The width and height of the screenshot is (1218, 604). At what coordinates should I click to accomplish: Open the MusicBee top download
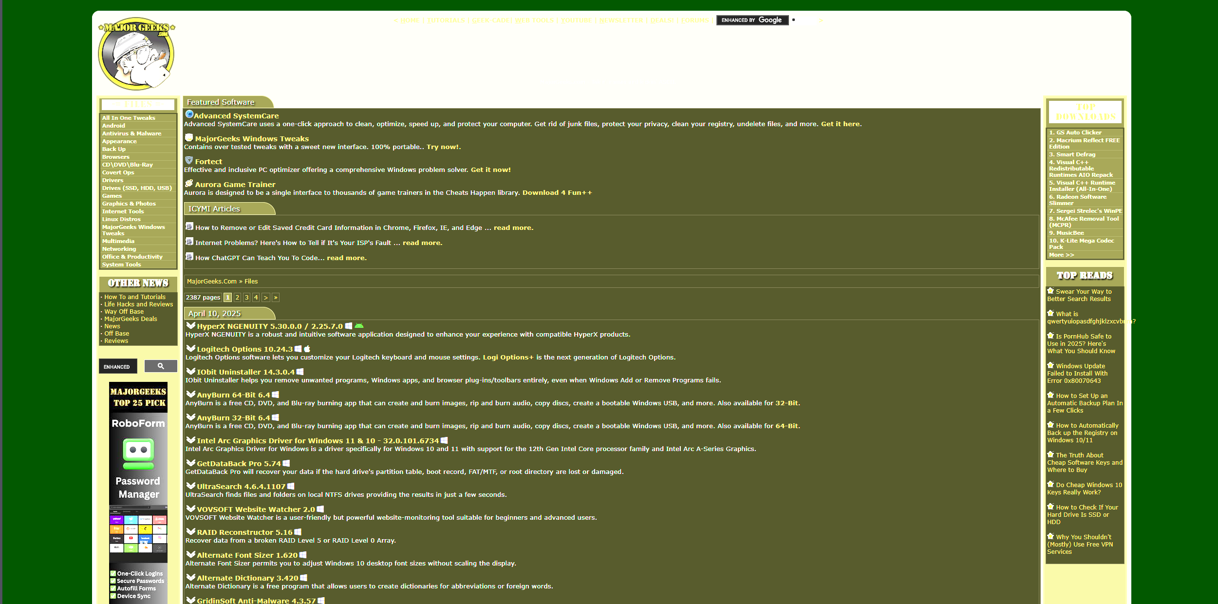[1066, 233]
